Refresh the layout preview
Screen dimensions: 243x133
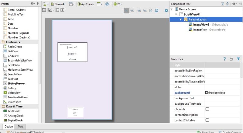coord(157,11)
